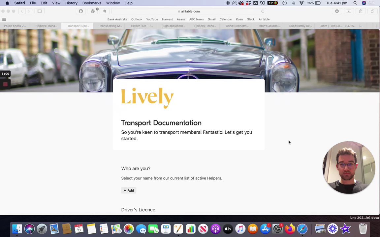Open the Safari File menu
Viewport: 380px width, 237px height.
pos(33,3)
